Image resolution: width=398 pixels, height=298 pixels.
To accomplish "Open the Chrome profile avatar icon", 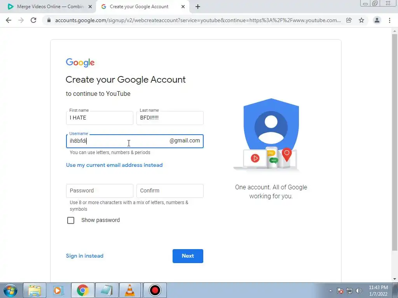I will click(377, 20).
